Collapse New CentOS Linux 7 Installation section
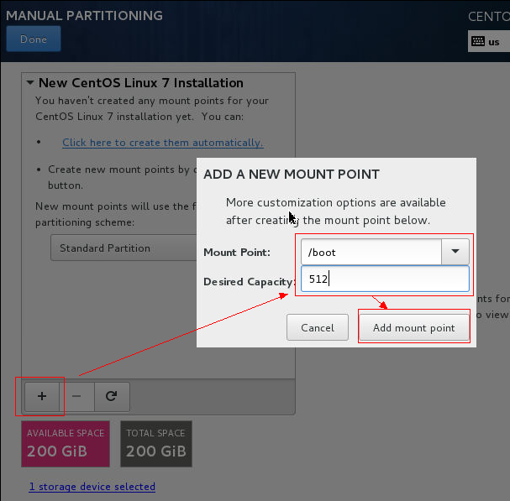Screen dimensions: 510x501 30,83
